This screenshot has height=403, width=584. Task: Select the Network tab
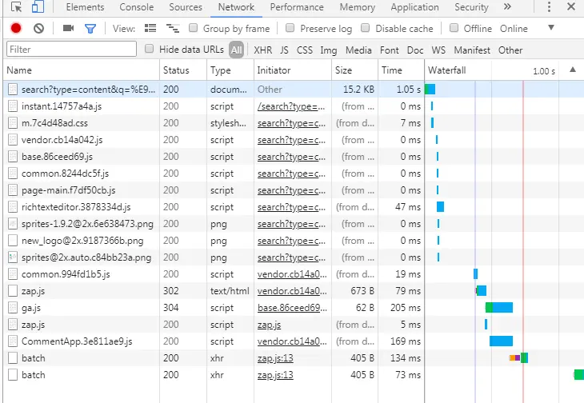coord(236,7)
